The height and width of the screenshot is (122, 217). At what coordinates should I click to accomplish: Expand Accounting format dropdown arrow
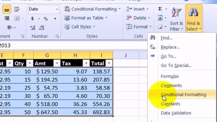pyautogui.click(x=39, y=19)
